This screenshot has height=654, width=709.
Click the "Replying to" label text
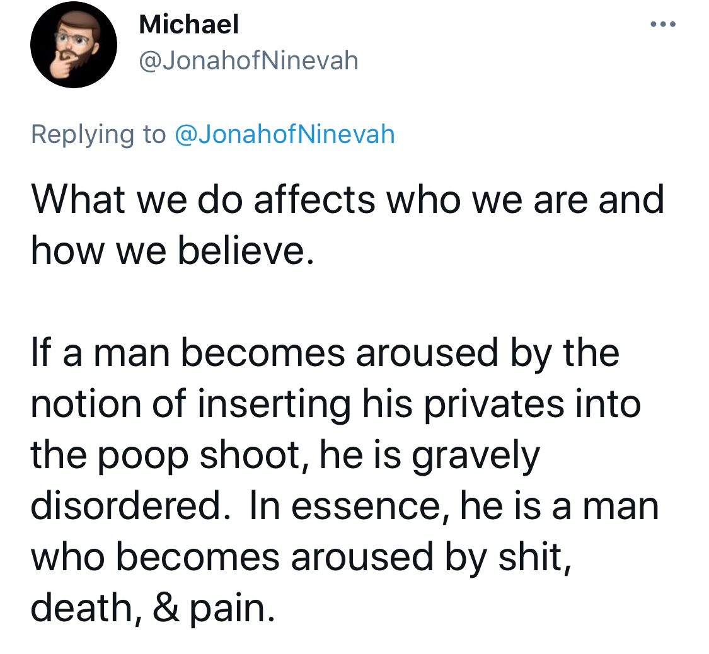click(x=98, y=135)
